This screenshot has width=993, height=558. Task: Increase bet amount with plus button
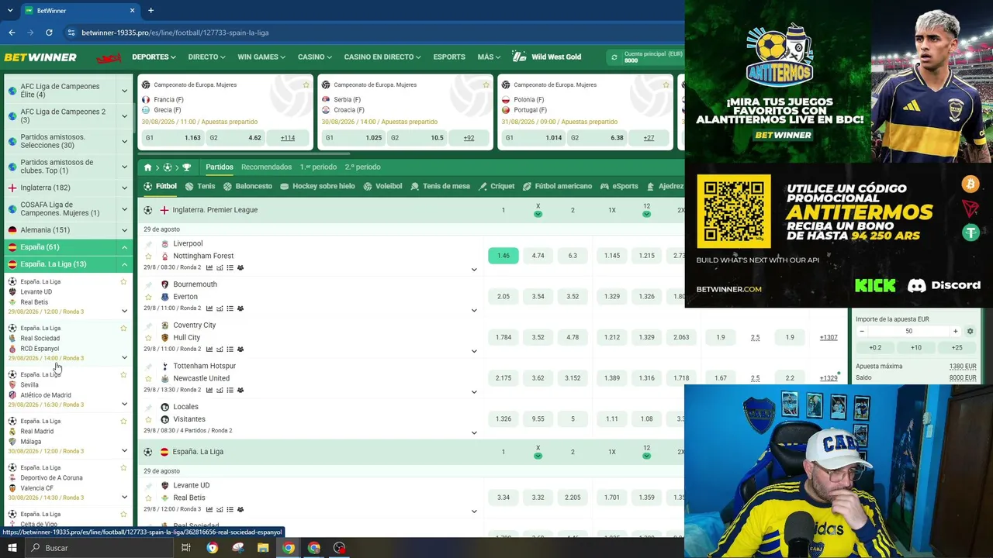tap(956, 332)
